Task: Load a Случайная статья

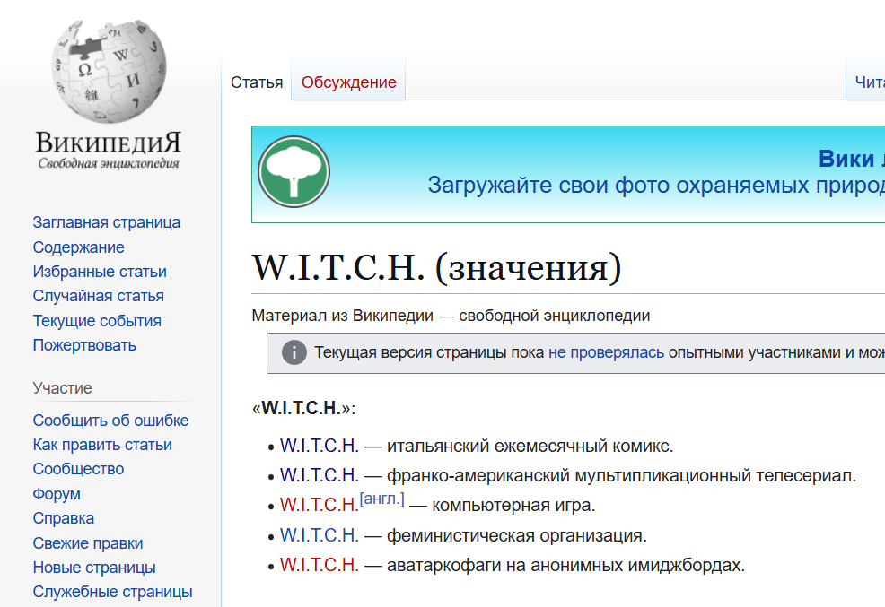Action: [x=98, y=296]
